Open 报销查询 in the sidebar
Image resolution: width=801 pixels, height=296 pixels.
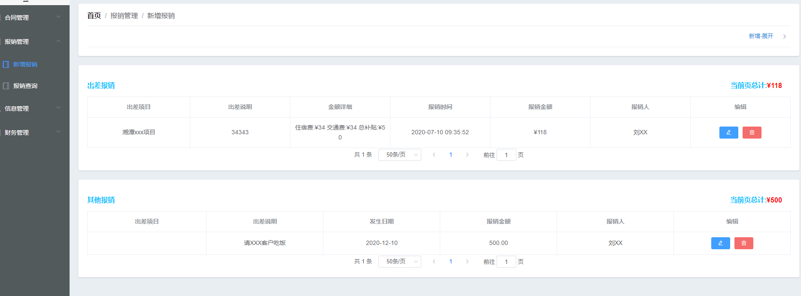25,86
